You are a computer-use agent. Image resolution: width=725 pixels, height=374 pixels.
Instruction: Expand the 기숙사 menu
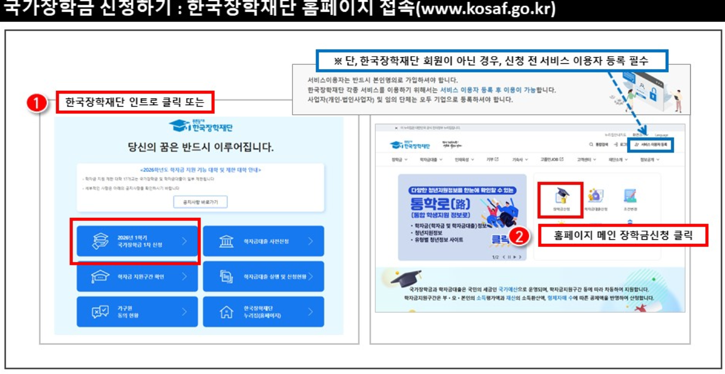coord(520,160)
